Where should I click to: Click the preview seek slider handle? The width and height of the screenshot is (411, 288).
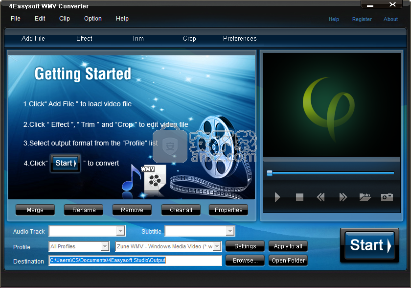tap(270, 173)
